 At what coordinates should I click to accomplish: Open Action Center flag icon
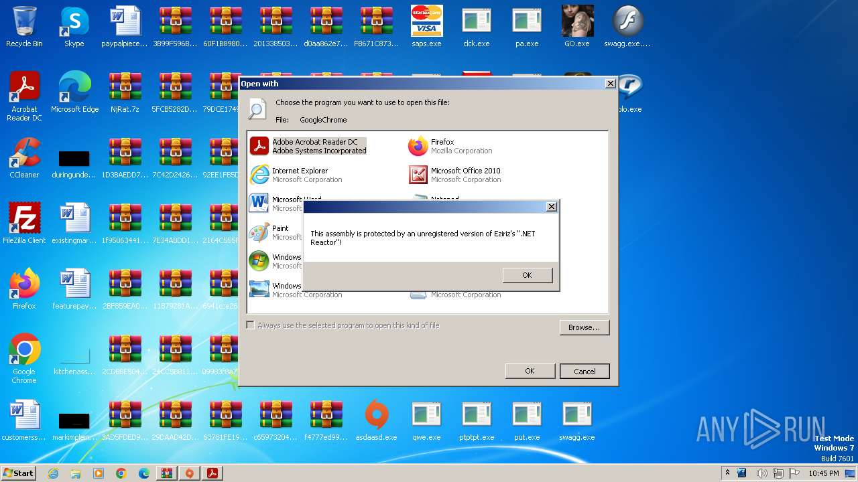[x=795, y=473]
